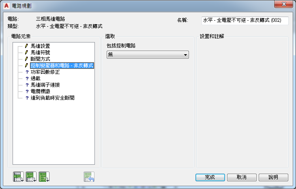Click the pencil icon beside 馬達設置
The image size is (296, 189).
coord(26,46)
